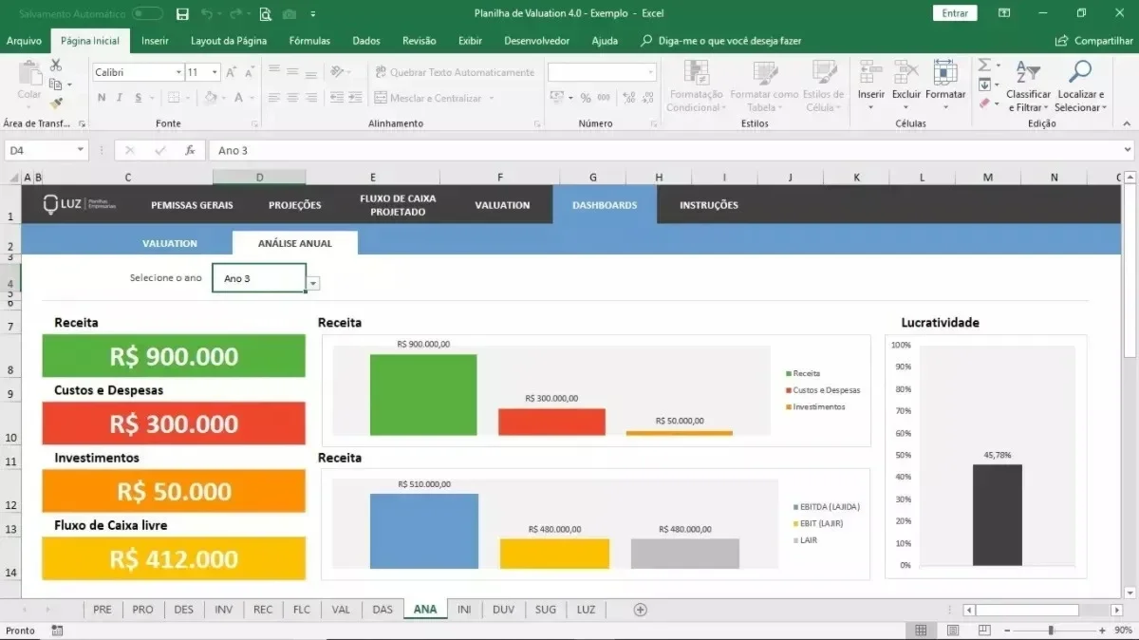Add new sheet with plus icon
The height and width of the screenshot is (640, 1139).
[641, 610]
